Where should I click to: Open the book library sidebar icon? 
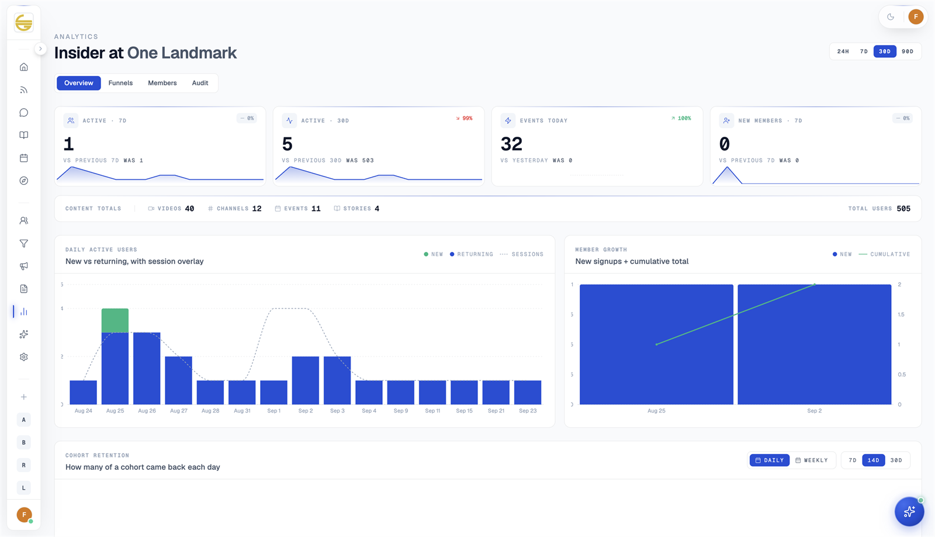point(24,136)
